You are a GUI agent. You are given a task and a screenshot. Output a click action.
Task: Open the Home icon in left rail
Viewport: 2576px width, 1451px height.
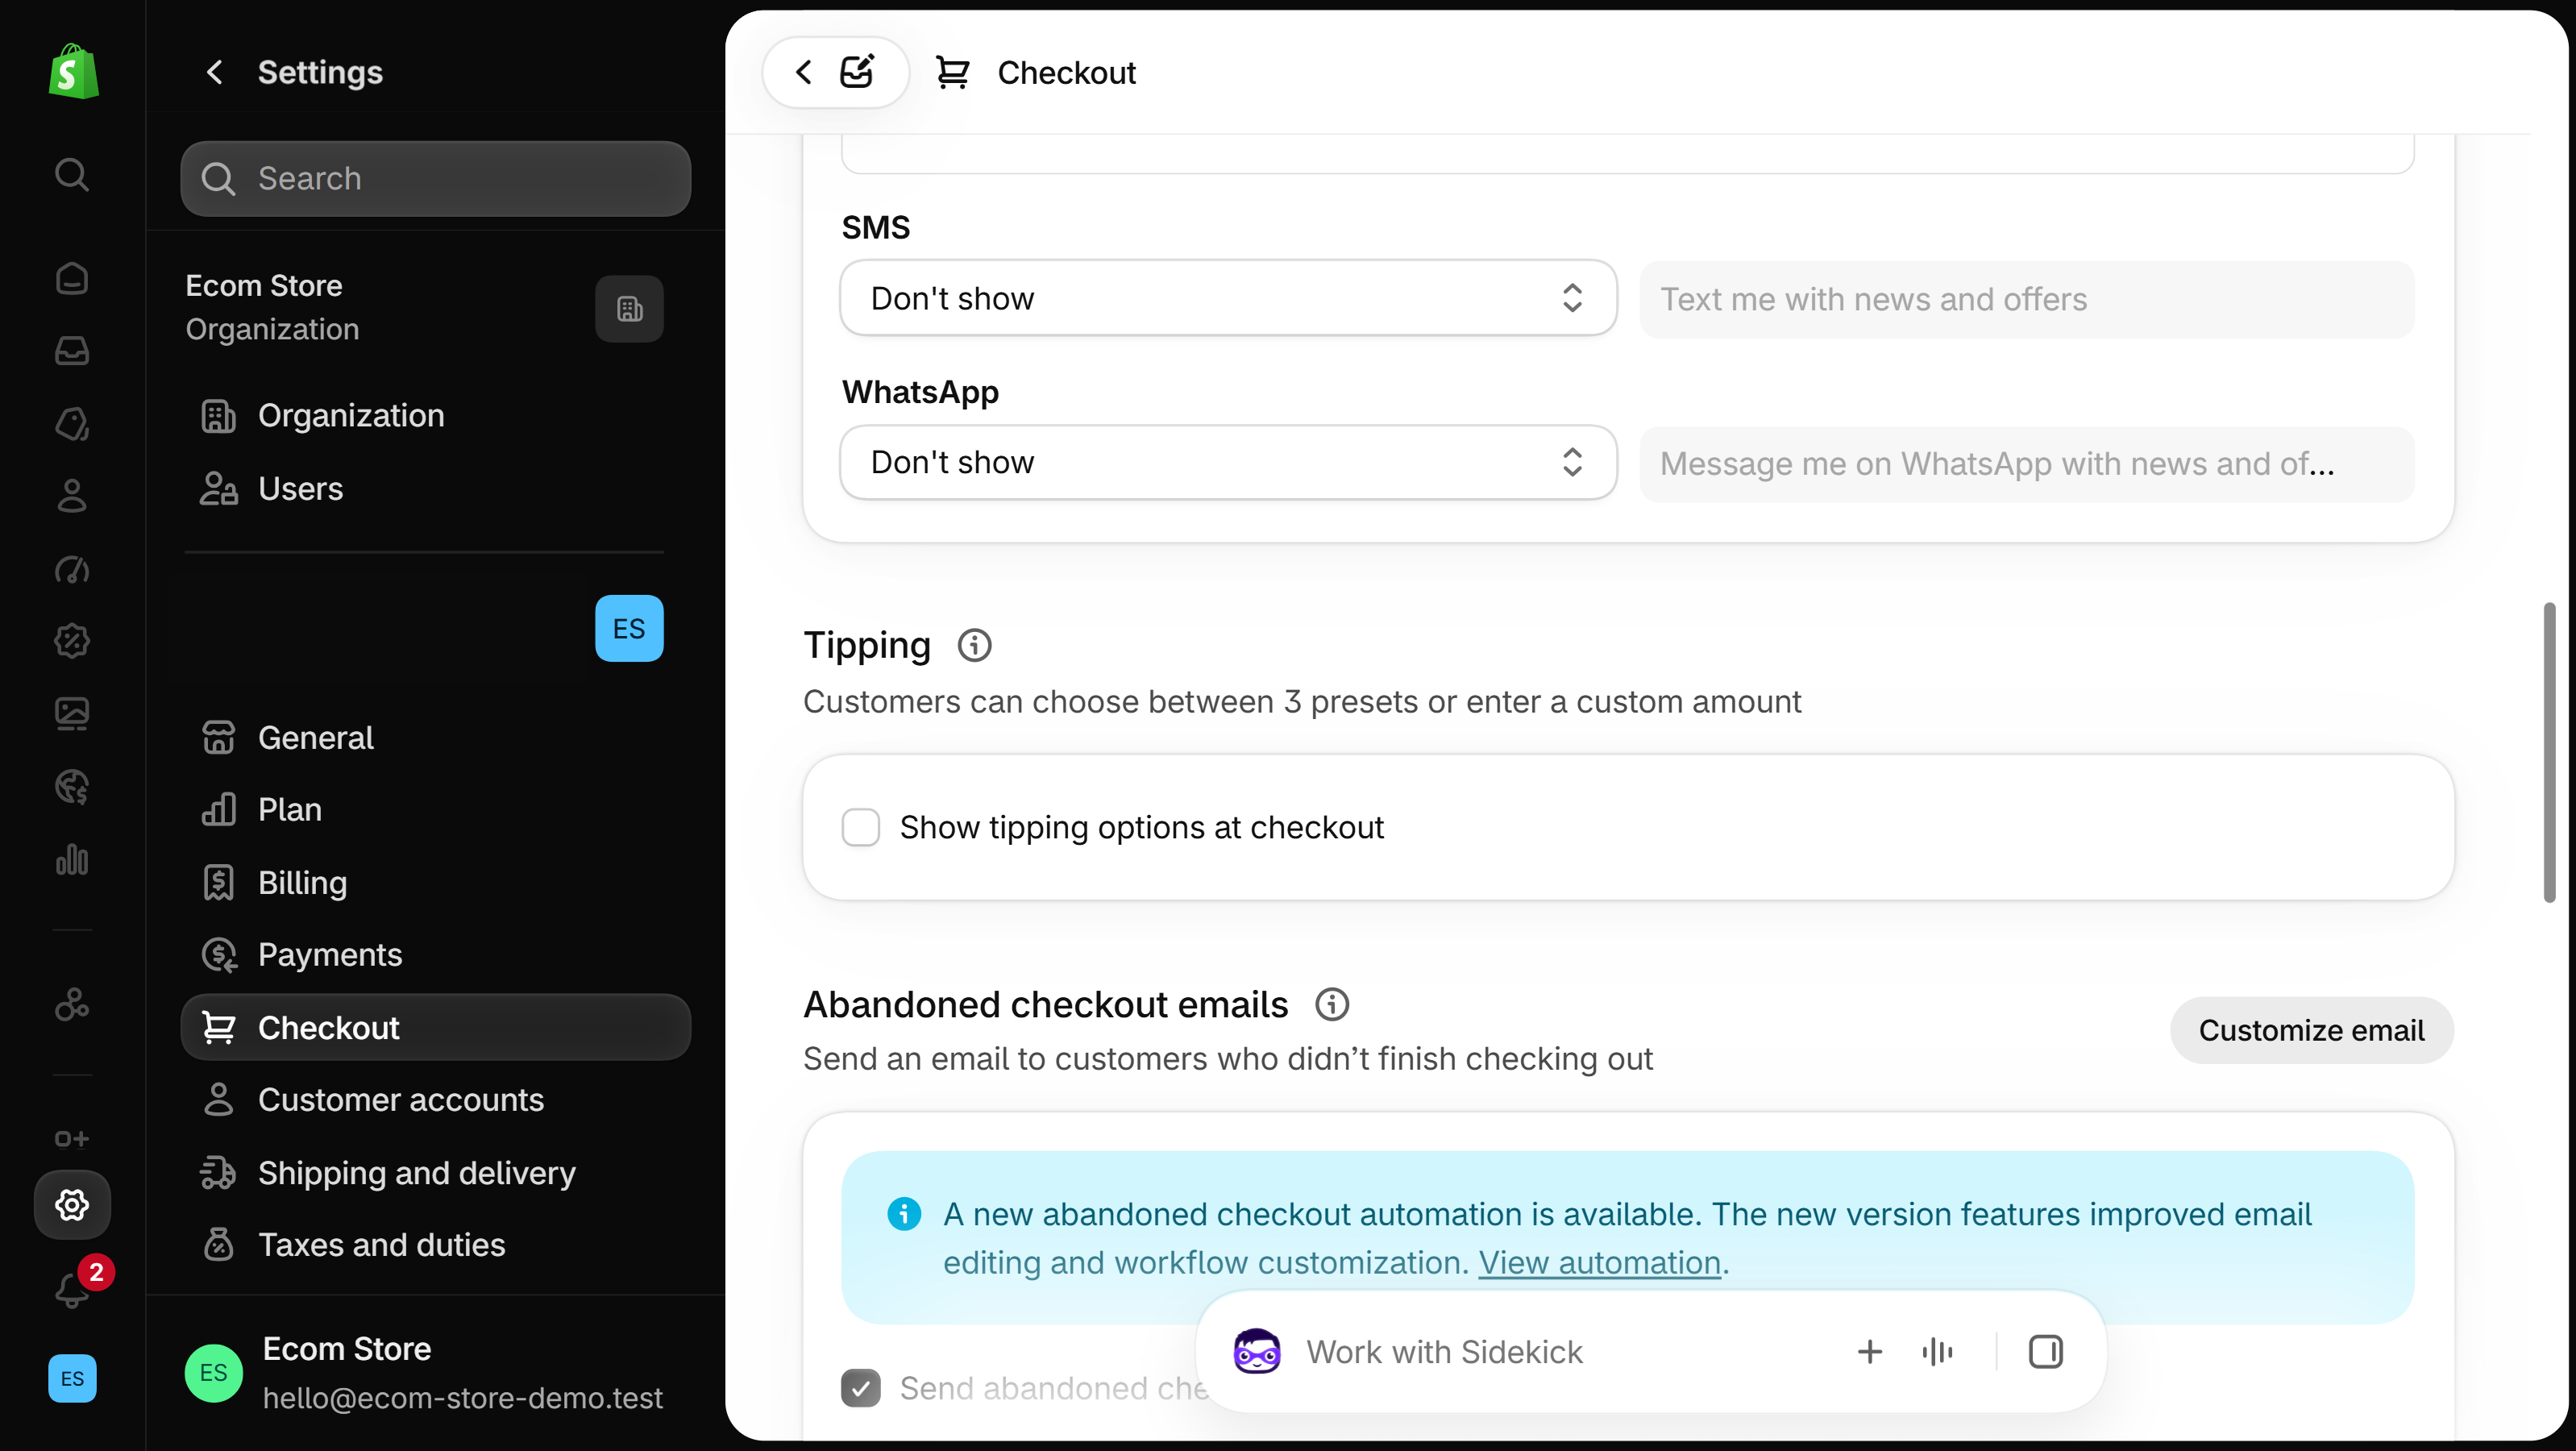click(x=71, y=278)
